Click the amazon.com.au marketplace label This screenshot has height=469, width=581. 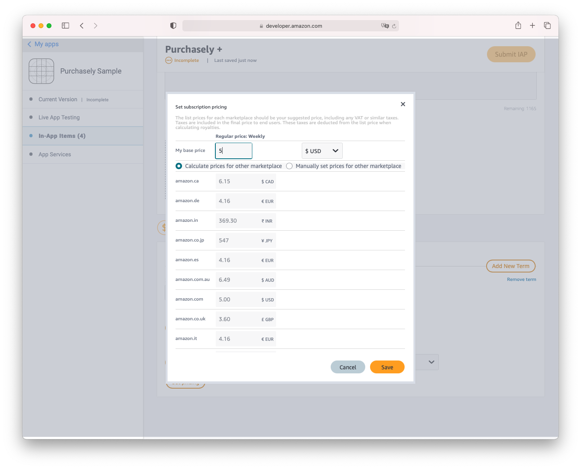click(x=192, y=280)
